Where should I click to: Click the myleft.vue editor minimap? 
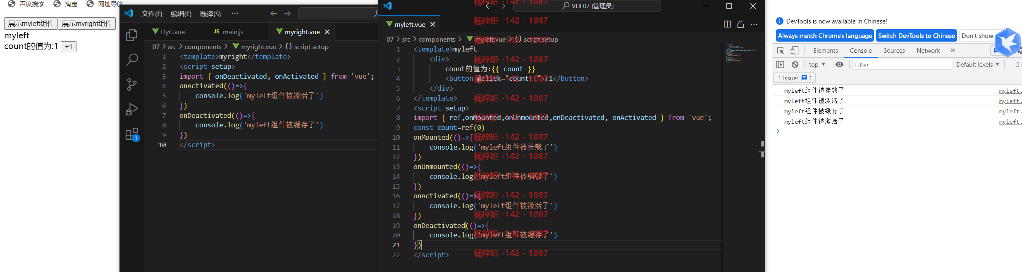[x=740, y=54]
